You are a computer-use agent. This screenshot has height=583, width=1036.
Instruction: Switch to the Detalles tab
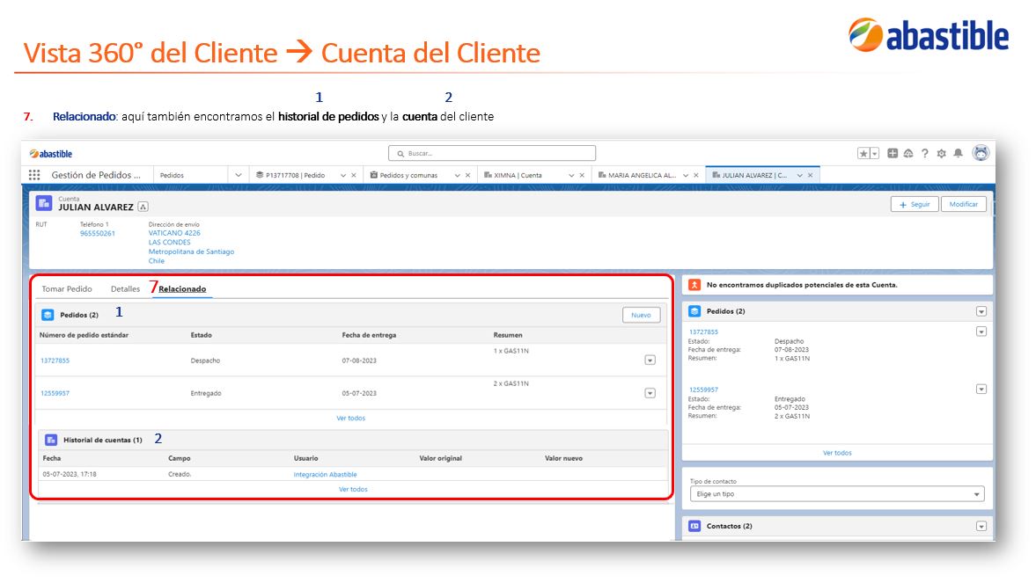coord(126,288)
